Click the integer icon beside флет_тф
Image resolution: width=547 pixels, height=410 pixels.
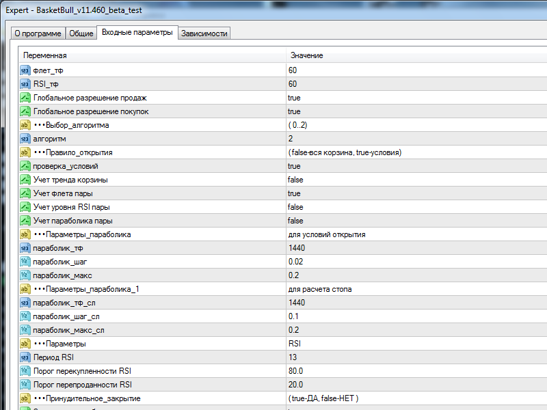coord(25,70)
